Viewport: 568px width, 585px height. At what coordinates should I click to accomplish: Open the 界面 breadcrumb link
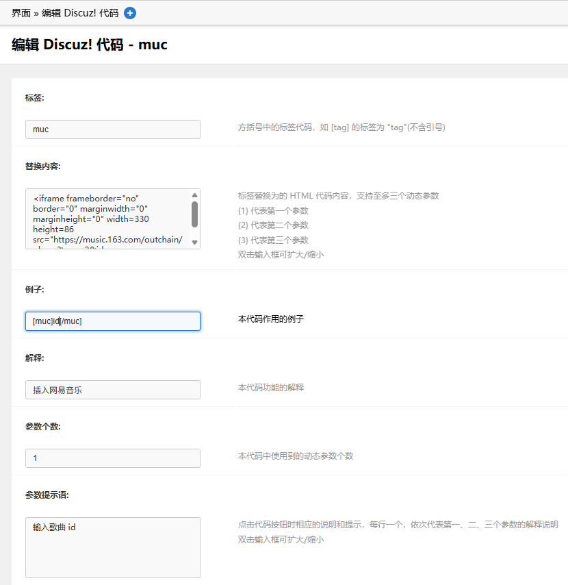coord(21,13)
